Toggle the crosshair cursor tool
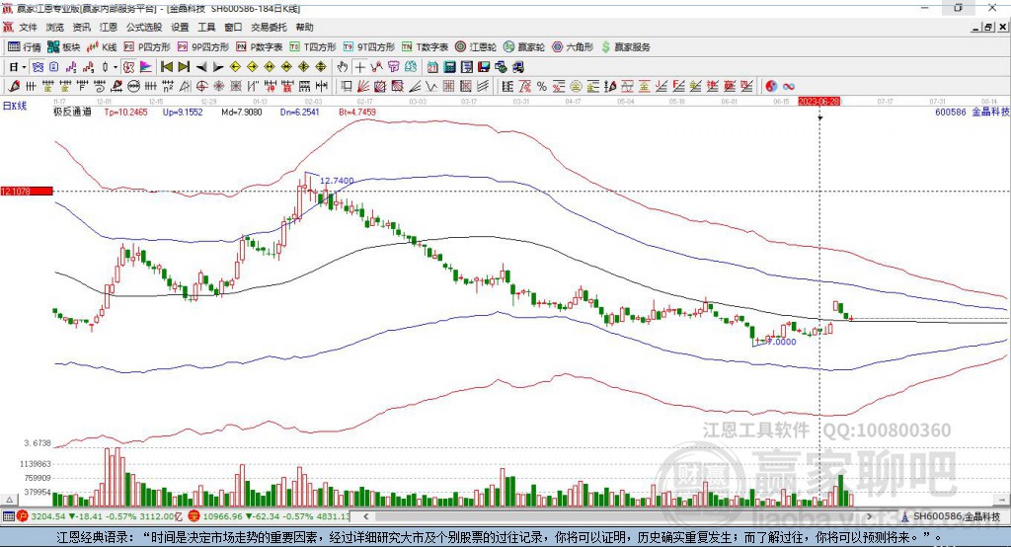The width and height of the screenshot is (1011, 547). click(359, 67)
